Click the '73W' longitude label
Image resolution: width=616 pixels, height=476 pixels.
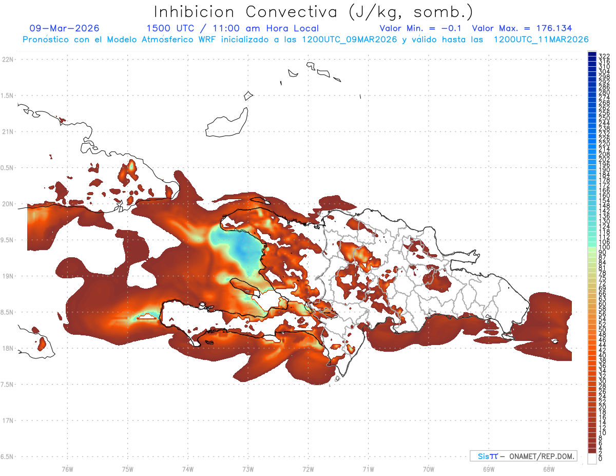tap(248, 469)
